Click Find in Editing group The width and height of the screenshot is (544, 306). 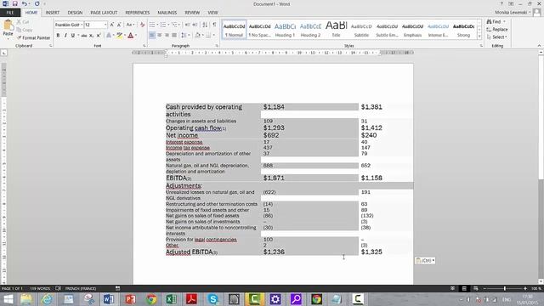tap(496, 22)
